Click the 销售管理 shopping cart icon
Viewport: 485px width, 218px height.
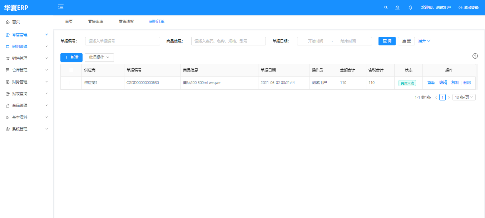8,58
